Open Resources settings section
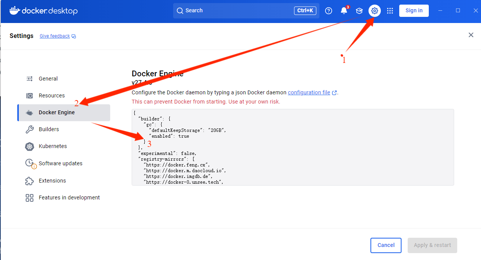Image resolution: width=481 pixels, height=260 pixels. [x=64, y=95]
